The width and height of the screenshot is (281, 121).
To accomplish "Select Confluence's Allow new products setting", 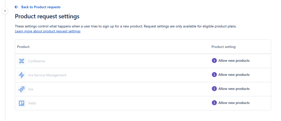I will tap(234, 61).
